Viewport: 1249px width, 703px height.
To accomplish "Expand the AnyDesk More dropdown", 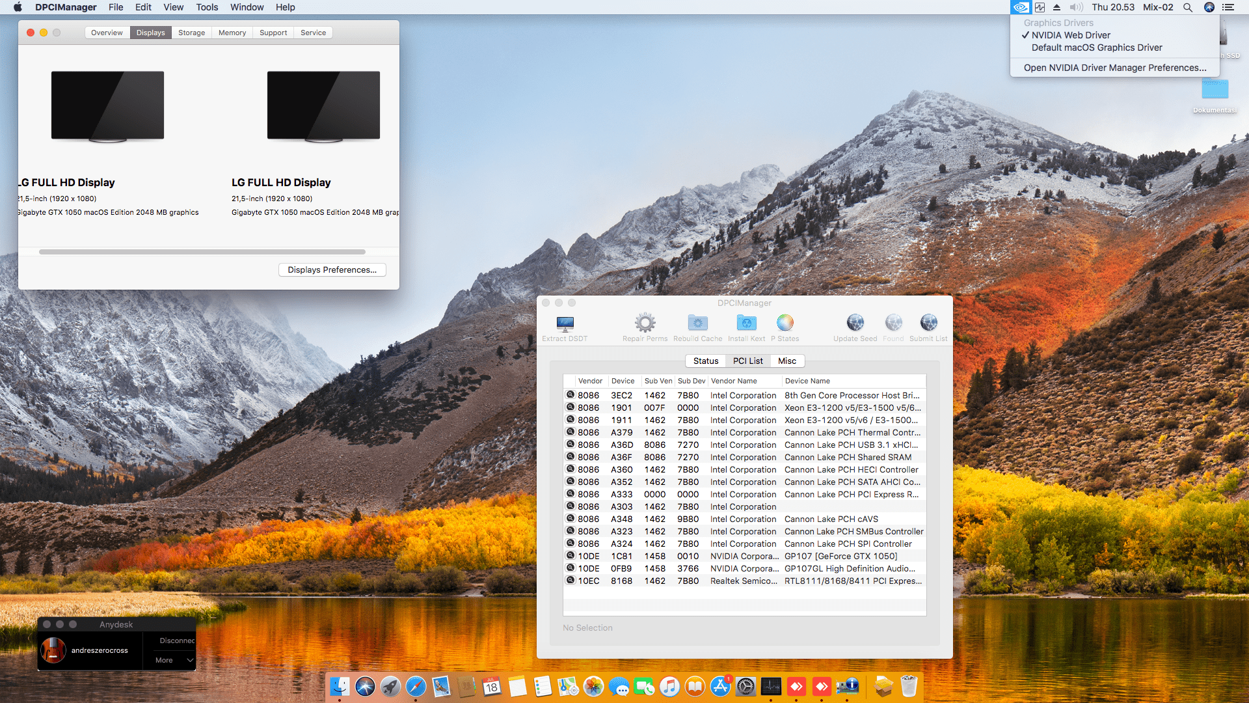I will point(174,660).
